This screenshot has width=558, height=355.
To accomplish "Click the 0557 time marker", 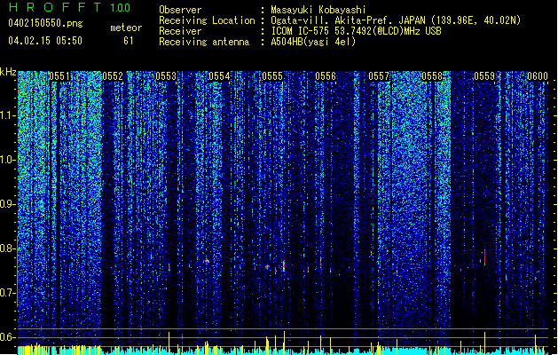I will (379, 76).
